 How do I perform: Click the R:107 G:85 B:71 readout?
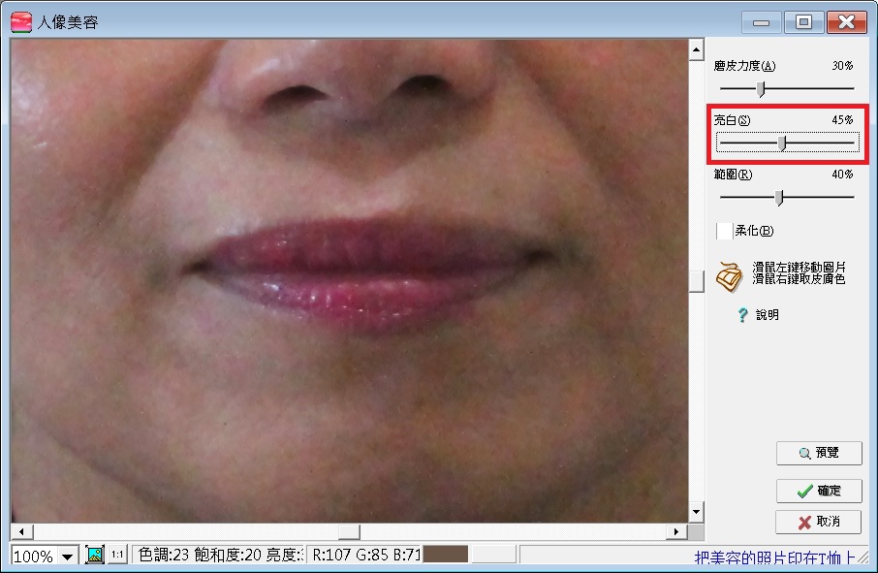pyautogui.click(x=366, y=555)
